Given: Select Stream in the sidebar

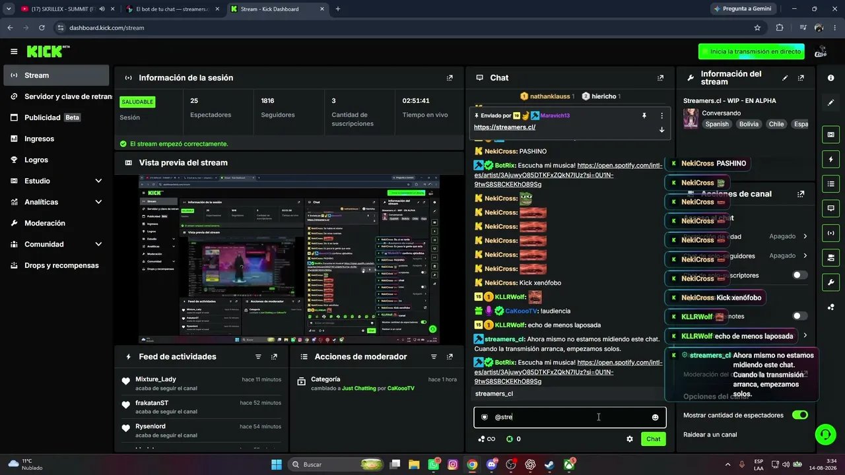Looking at the screenshot, I should (56, 75).
